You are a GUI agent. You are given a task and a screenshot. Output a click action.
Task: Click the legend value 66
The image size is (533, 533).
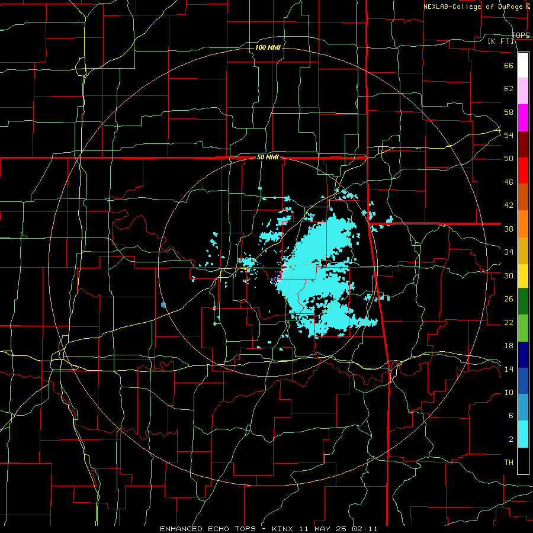509,65
